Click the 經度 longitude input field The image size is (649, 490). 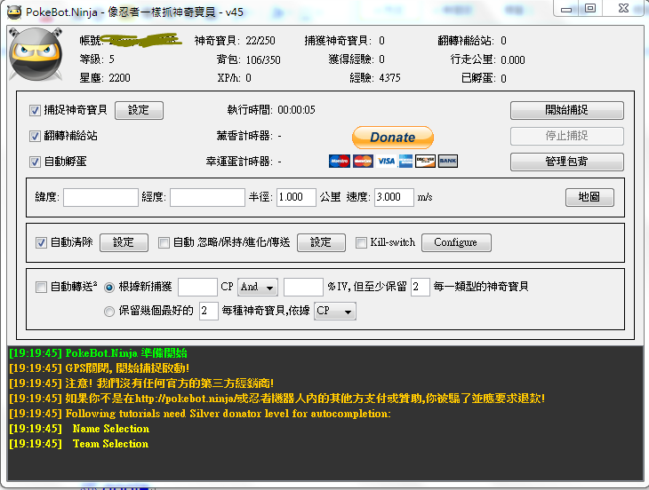pos(207,197)
